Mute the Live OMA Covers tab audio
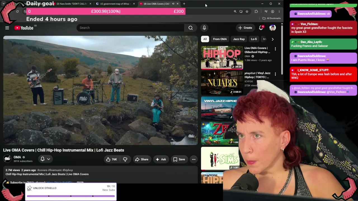 173,4
